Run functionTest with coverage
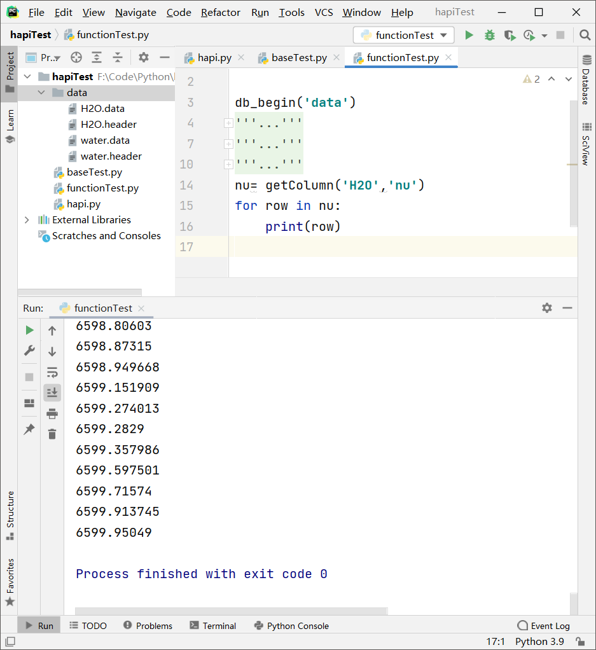This screenshot has height=650, width=596. coord(509,35)
